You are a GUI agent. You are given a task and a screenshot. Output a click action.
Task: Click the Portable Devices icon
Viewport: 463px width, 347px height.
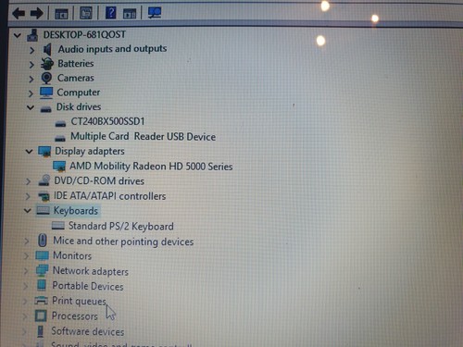(x=42, y=285)
